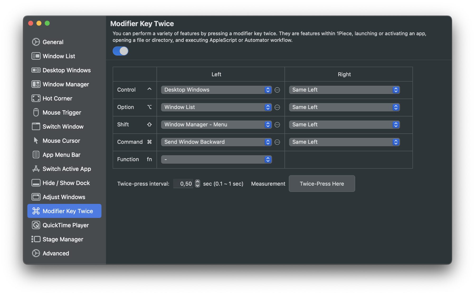Open the Command left Send Window Backward dropdown
This screenshot has width=475, height=295.
tap(216, 142)
